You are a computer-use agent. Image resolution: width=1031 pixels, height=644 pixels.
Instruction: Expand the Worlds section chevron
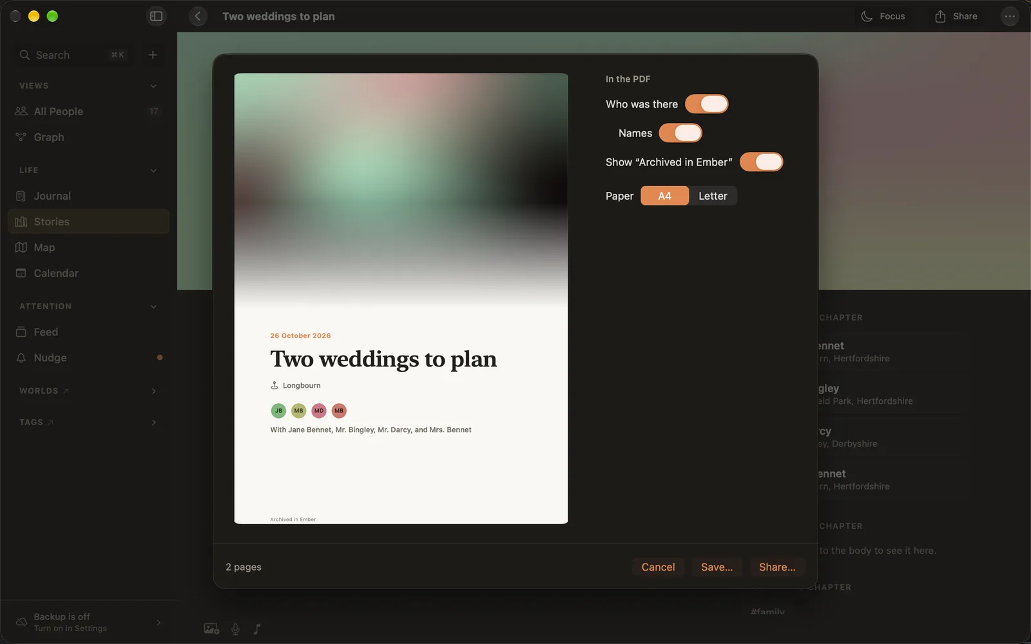(x=153, y=391)
